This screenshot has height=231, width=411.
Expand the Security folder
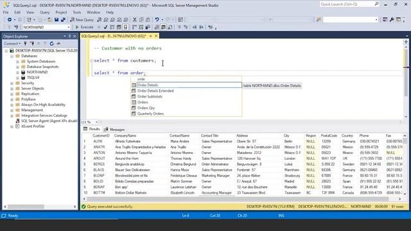12,83
